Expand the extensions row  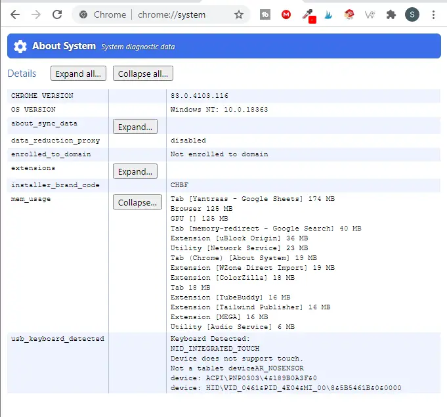point(135,171)
